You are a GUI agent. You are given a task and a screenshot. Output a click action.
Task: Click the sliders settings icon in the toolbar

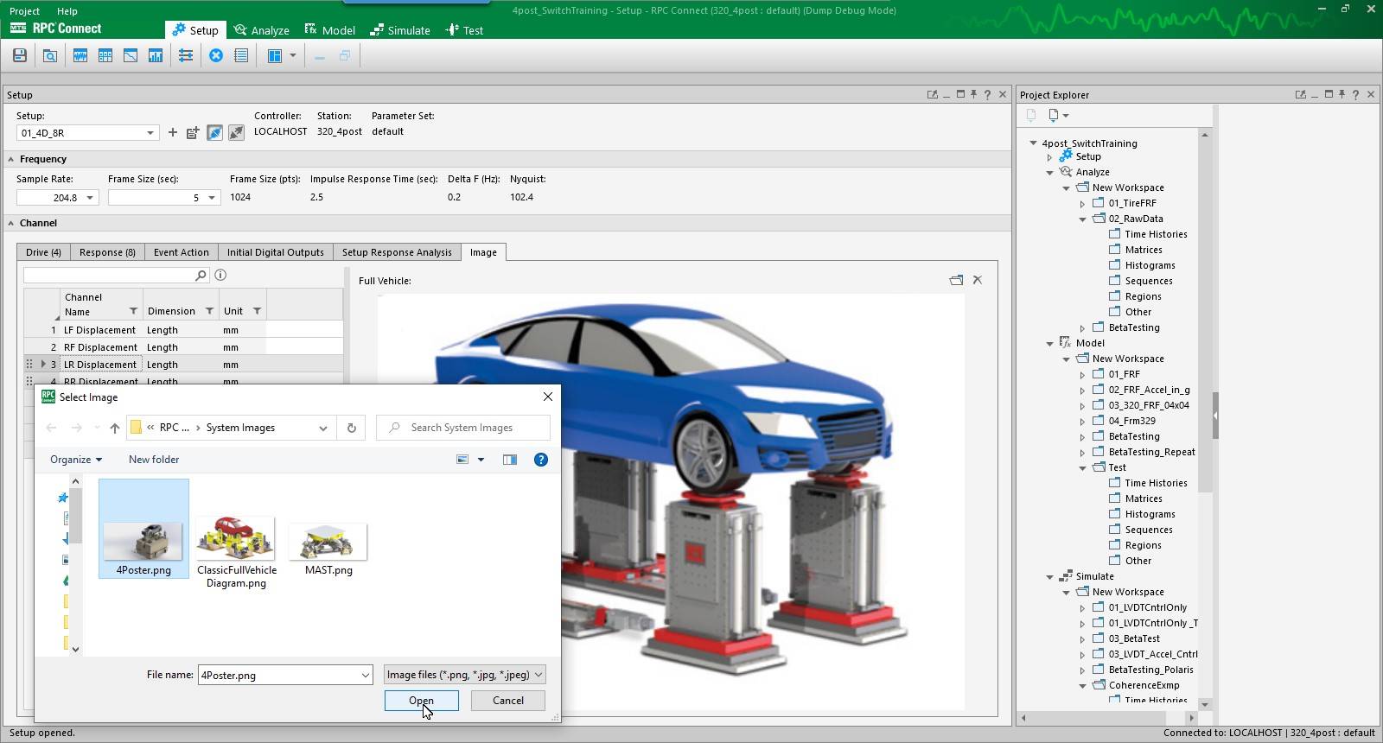(x=186, y=56)
